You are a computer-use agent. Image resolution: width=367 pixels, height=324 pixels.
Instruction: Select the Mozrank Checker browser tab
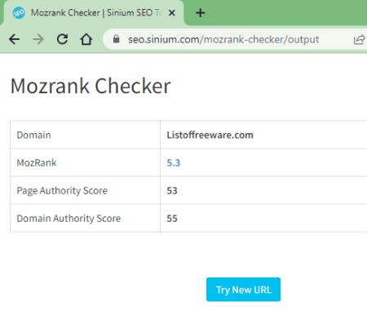[94, 13]
